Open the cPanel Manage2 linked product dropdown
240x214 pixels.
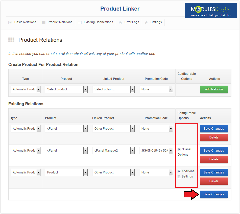coord(113,151)
